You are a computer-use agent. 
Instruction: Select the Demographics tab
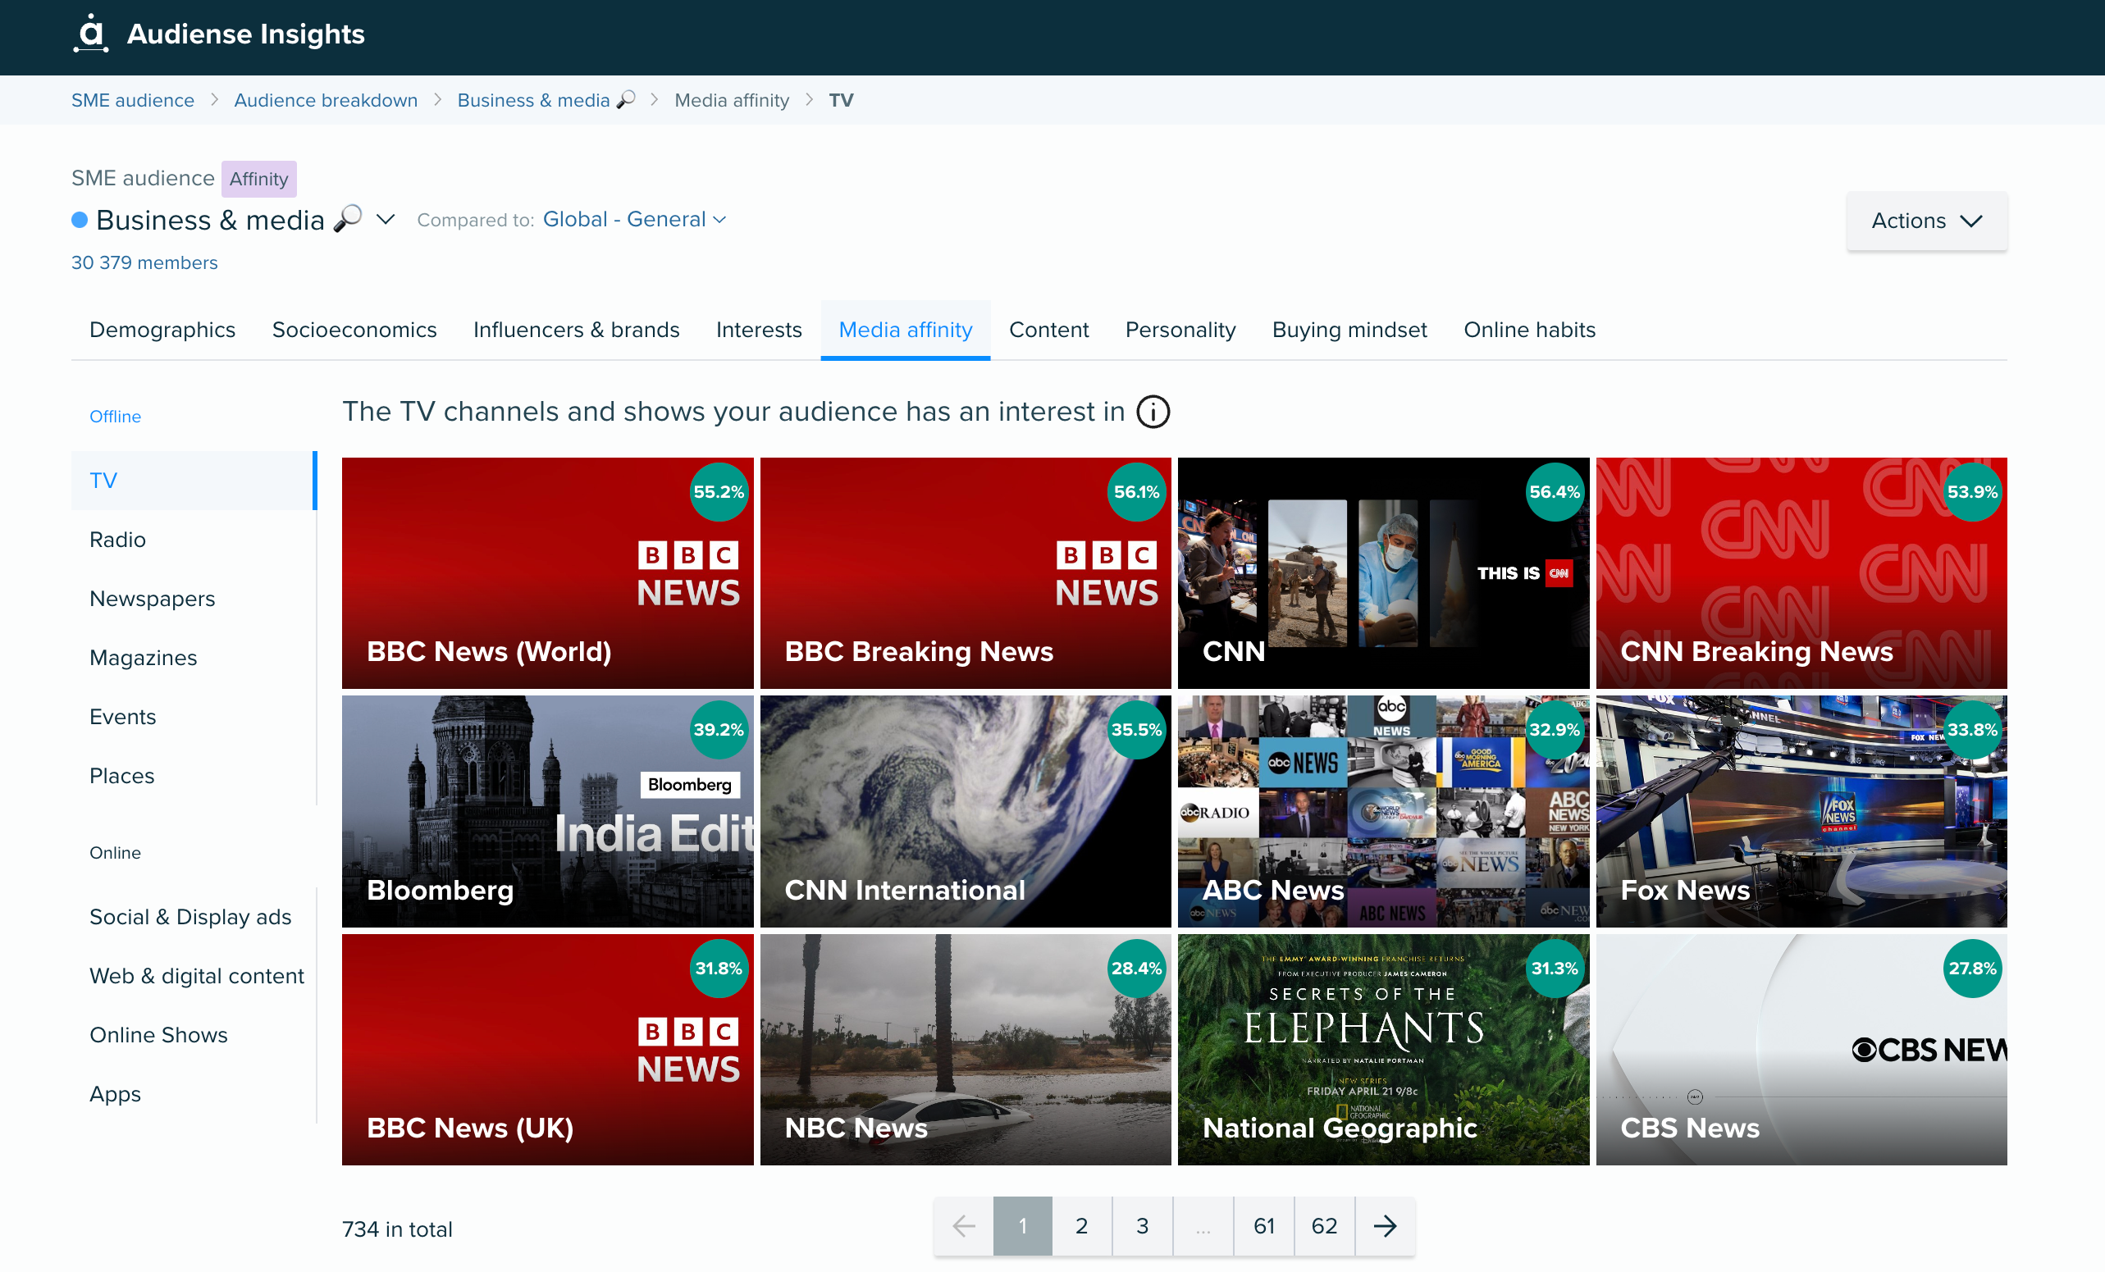pos(161,330)
